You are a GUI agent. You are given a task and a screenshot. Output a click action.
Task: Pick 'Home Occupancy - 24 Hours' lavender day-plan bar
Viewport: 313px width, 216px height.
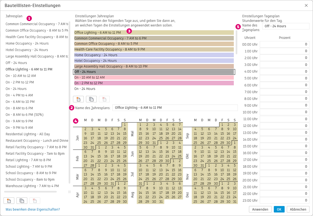tap(154, 55)
